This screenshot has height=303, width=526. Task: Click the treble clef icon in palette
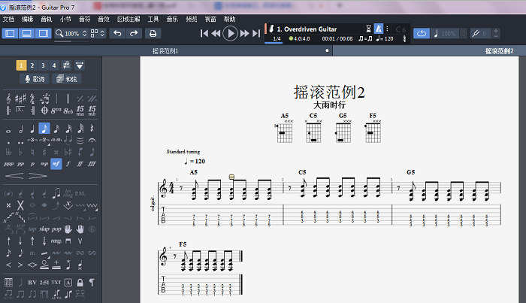pos(8,98)
